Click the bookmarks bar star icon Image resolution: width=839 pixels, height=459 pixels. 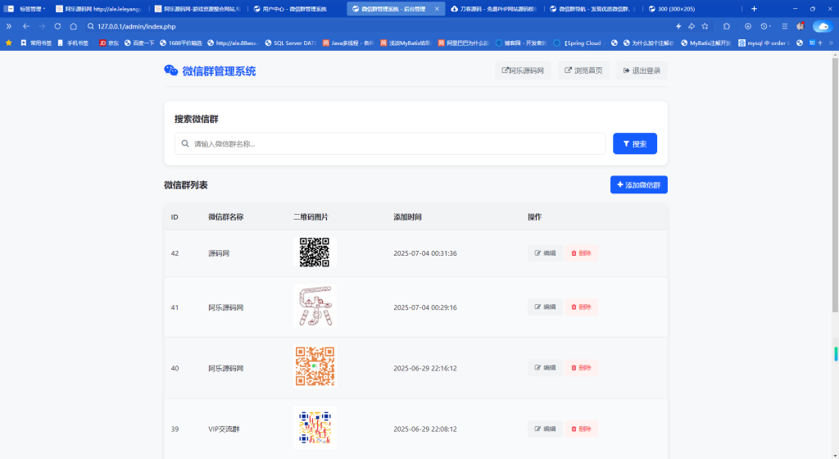[8, 43]
